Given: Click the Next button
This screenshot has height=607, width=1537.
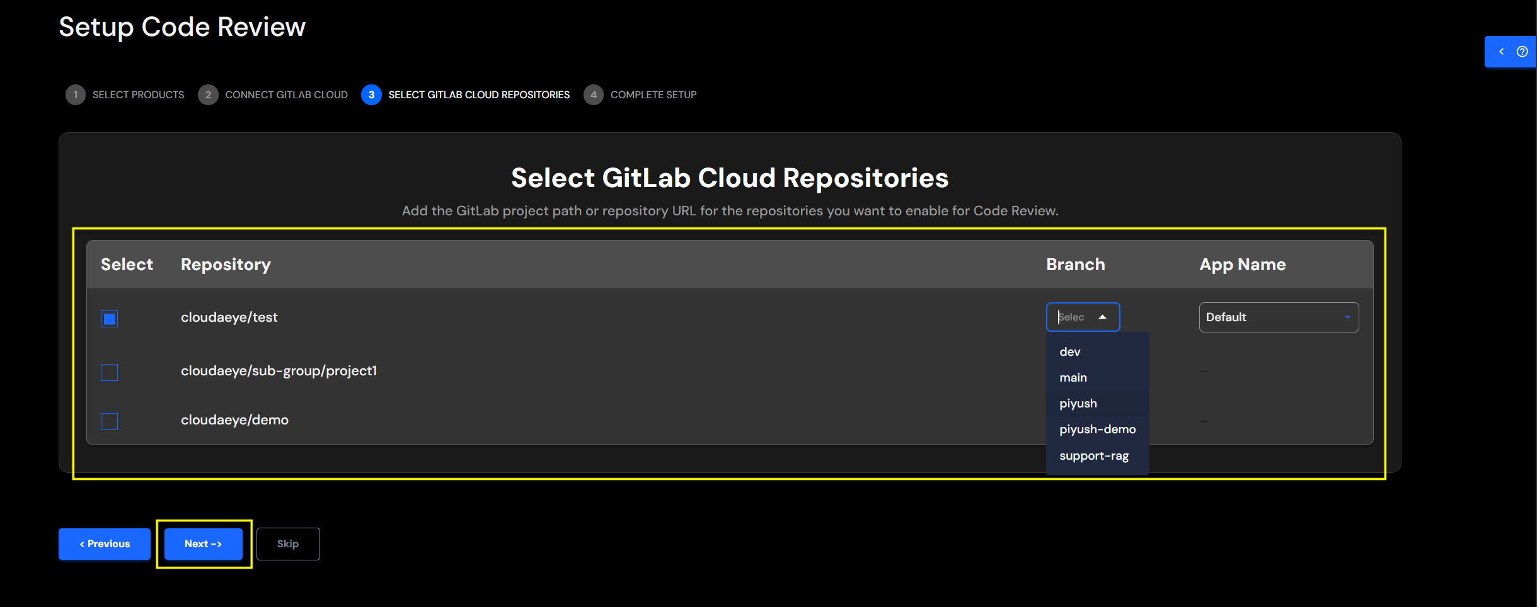Looking at the screenshot, I should pyautogui.click(x=203, y=543).
